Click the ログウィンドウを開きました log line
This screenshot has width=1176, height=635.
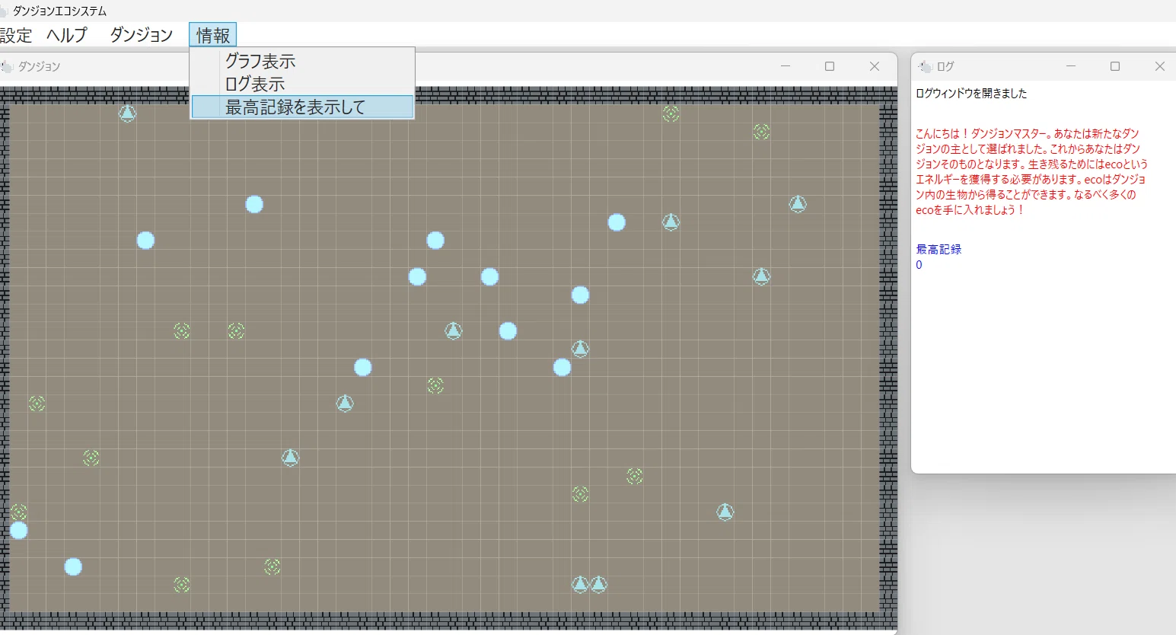point(971,94)
